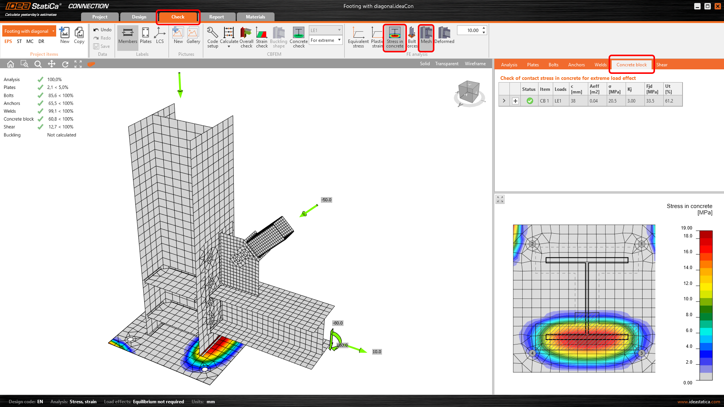Open the Anchors results tab
This screenshot has width=724, height=407.
(576, 65)
